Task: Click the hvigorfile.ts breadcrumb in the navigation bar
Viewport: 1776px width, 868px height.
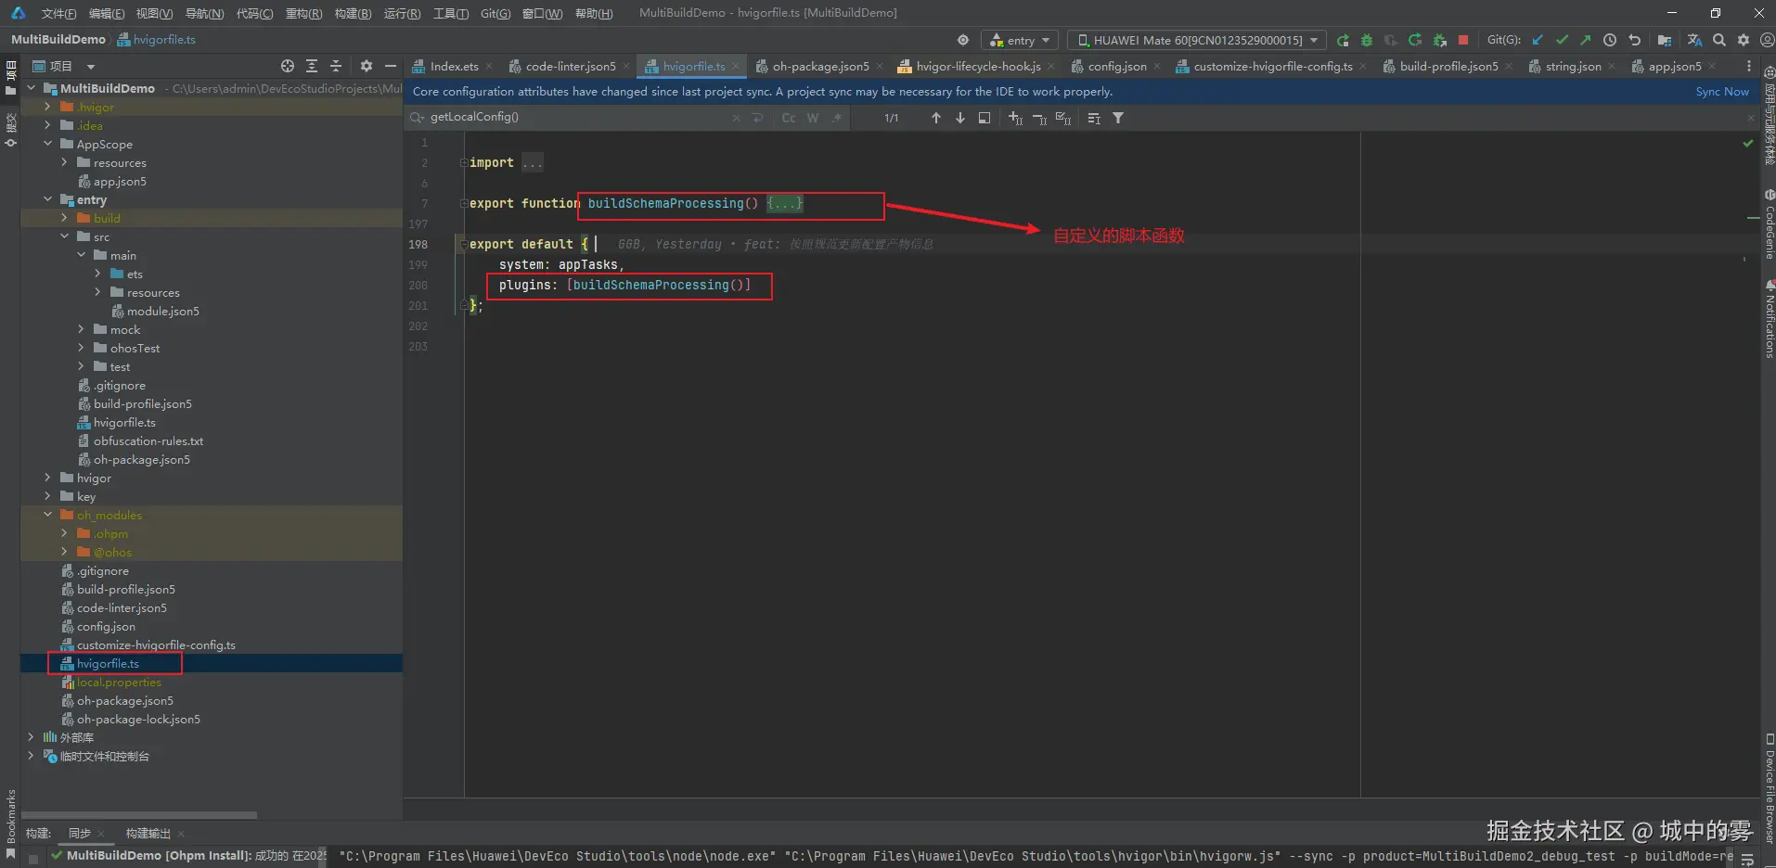Action: (x=156, y=40)
